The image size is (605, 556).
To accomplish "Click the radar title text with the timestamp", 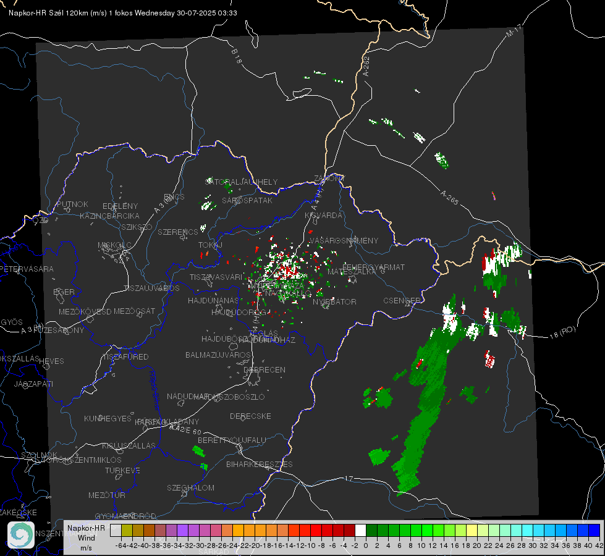I will point(123,13).
